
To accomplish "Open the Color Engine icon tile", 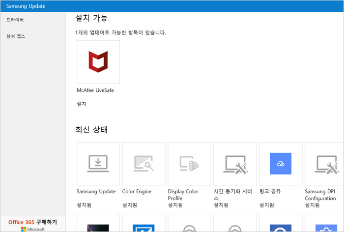I will click(143, 164).
